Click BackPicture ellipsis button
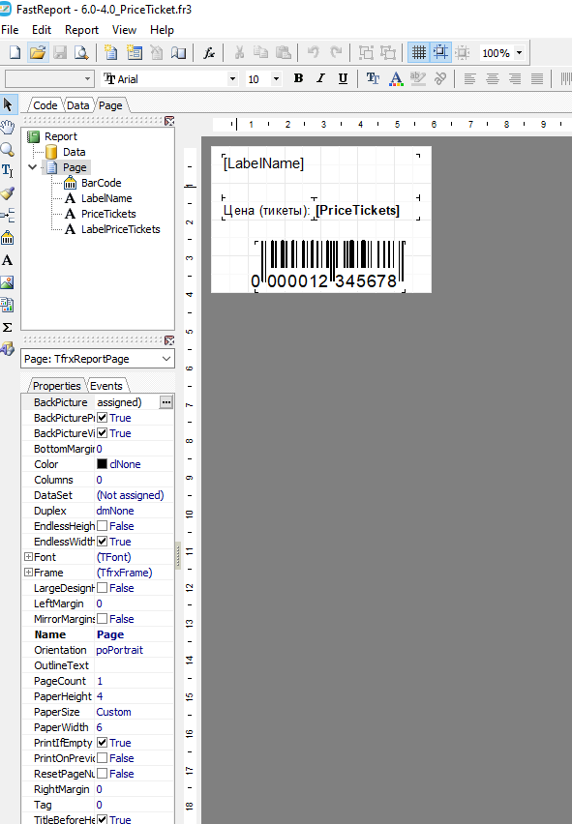 166,402
